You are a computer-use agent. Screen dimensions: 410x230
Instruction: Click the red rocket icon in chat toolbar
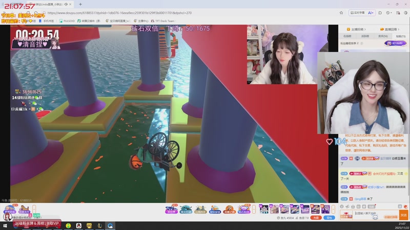pyautogui.click(x=405, y=206)
